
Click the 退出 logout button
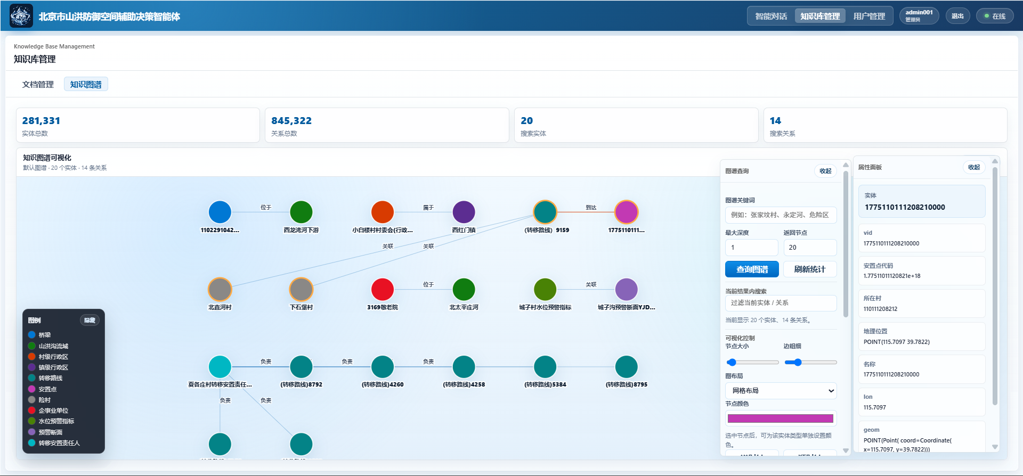pos(957,16)
